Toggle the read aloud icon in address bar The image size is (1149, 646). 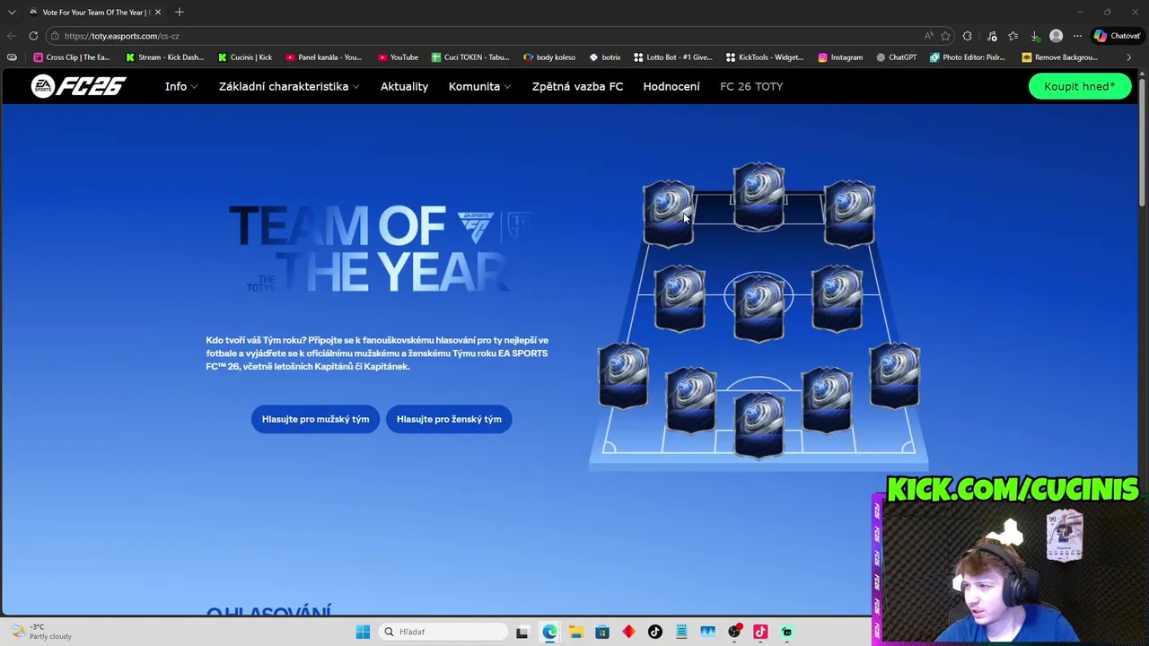click(928, 36)
